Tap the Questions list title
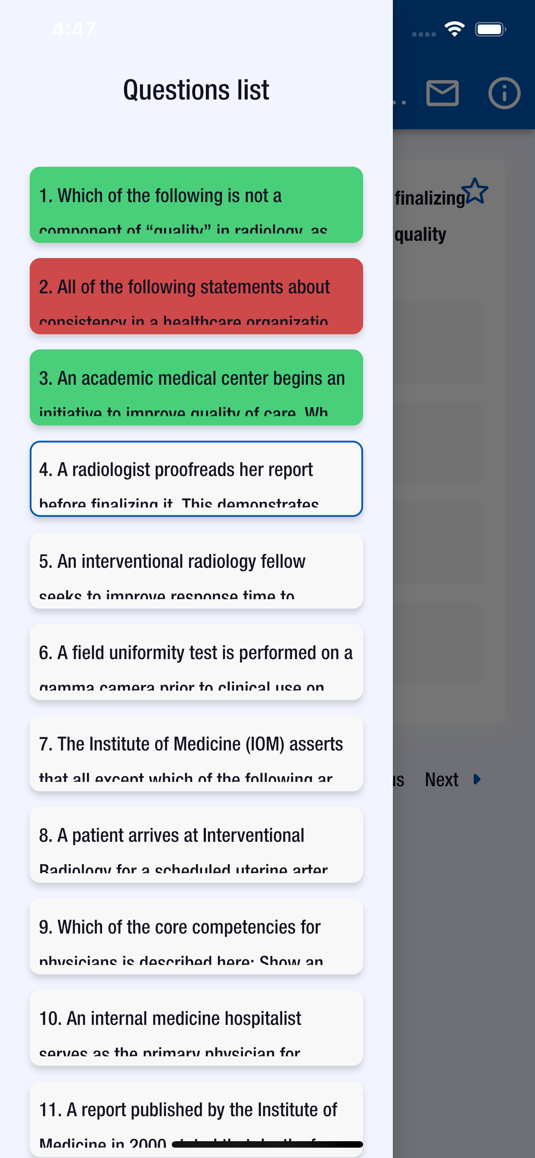Screen dimensions: 535x1158 click(x=196, y=89)
